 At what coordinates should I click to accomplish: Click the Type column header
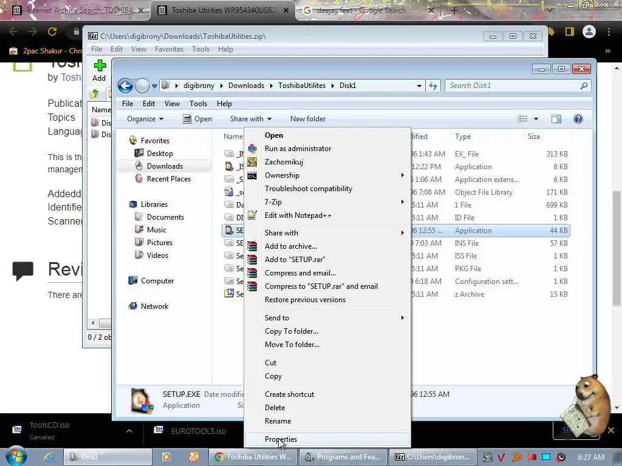pos(488,137)
